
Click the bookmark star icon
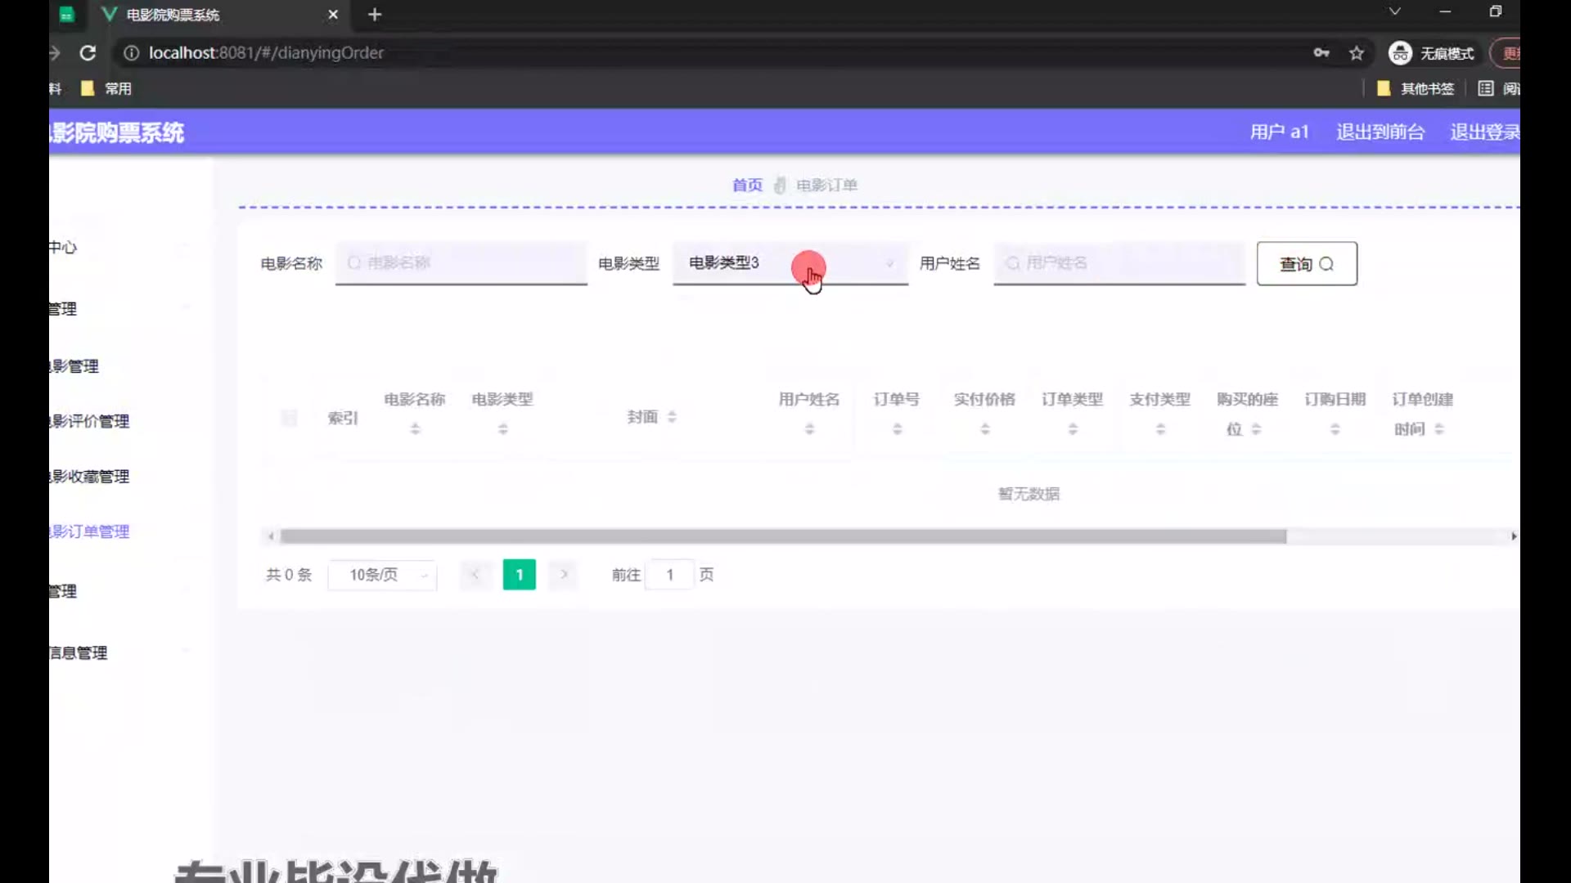click(1357, 53)
